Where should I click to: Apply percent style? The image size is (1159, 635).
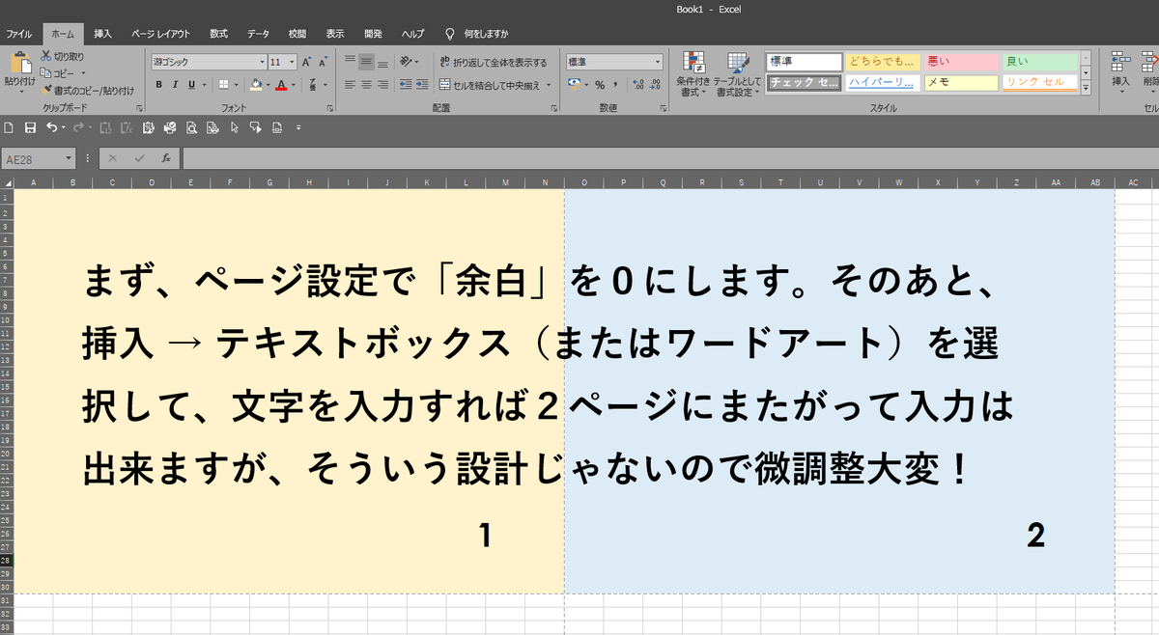pyautogui.click(x=600, y=84)
